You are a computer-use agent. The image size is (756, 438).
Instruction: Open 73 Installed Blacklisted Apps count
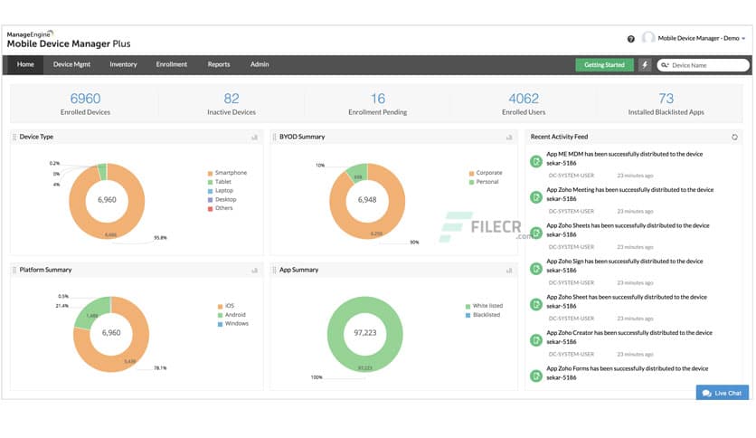pos(666,99)
